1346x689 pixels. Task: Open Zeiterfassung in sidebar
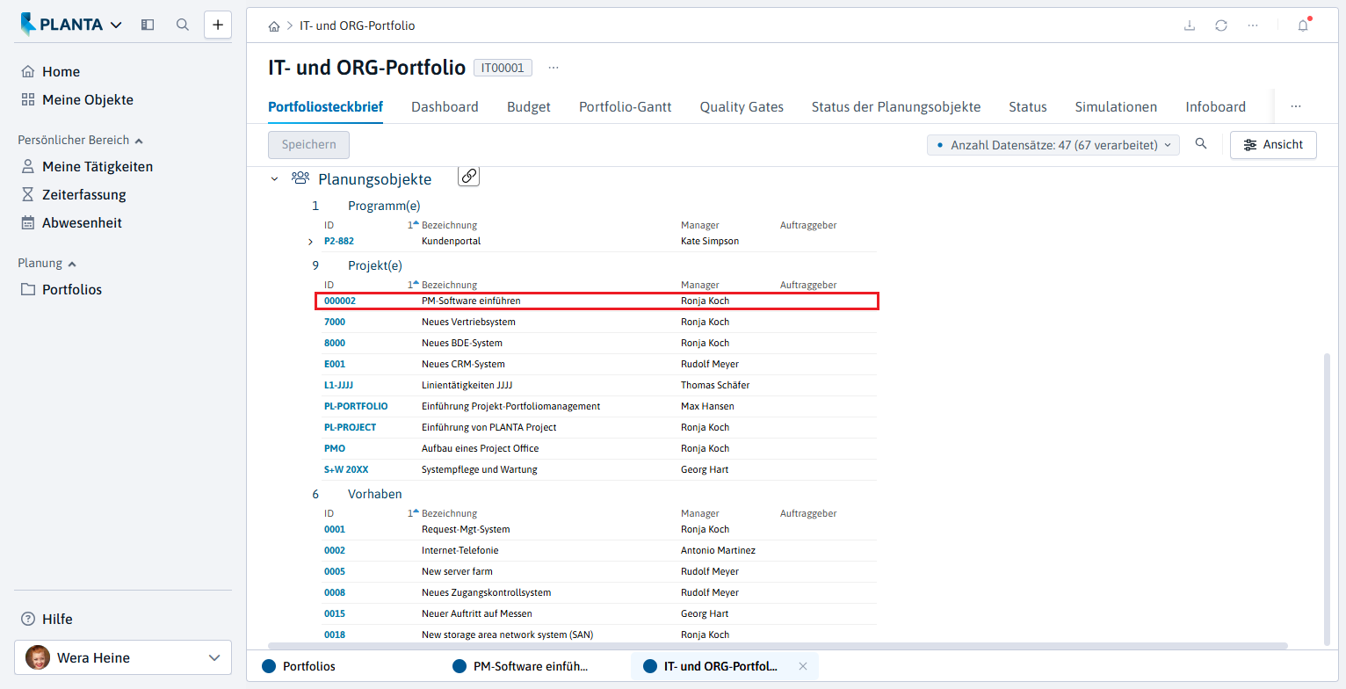point(84,195)
